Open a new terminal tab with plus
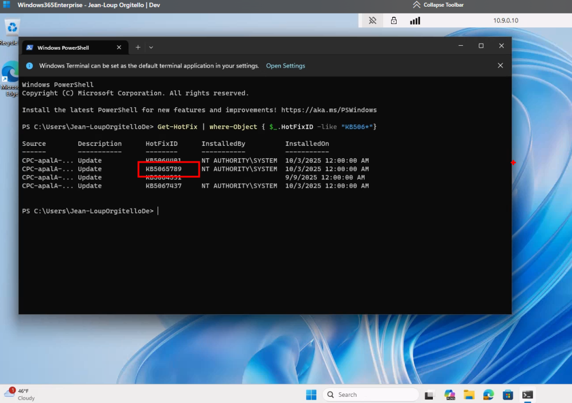572x403 pixels. (x=138, y=48)
